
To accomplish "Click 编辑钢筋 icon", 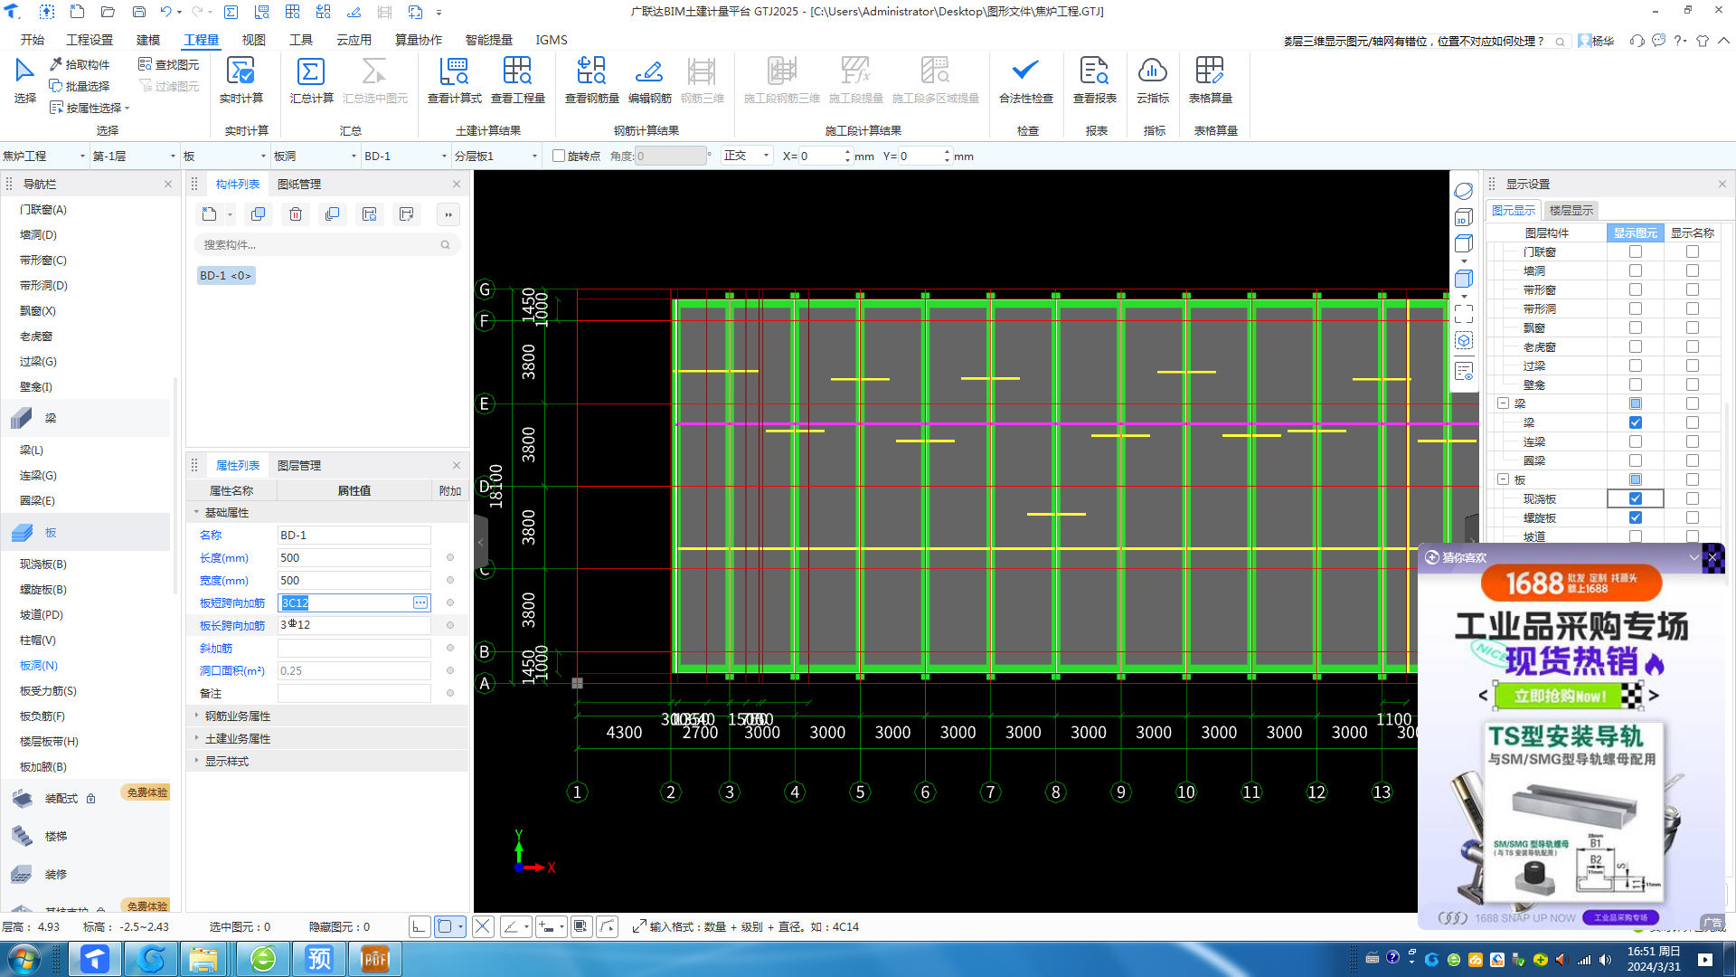I will pyautogui.click(x=649, y=72).
